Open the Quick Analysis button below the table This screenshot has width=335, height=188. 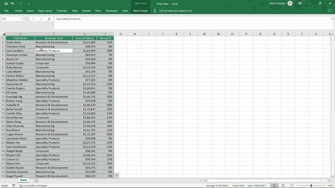pyautogui.click(x=117, y=175)
